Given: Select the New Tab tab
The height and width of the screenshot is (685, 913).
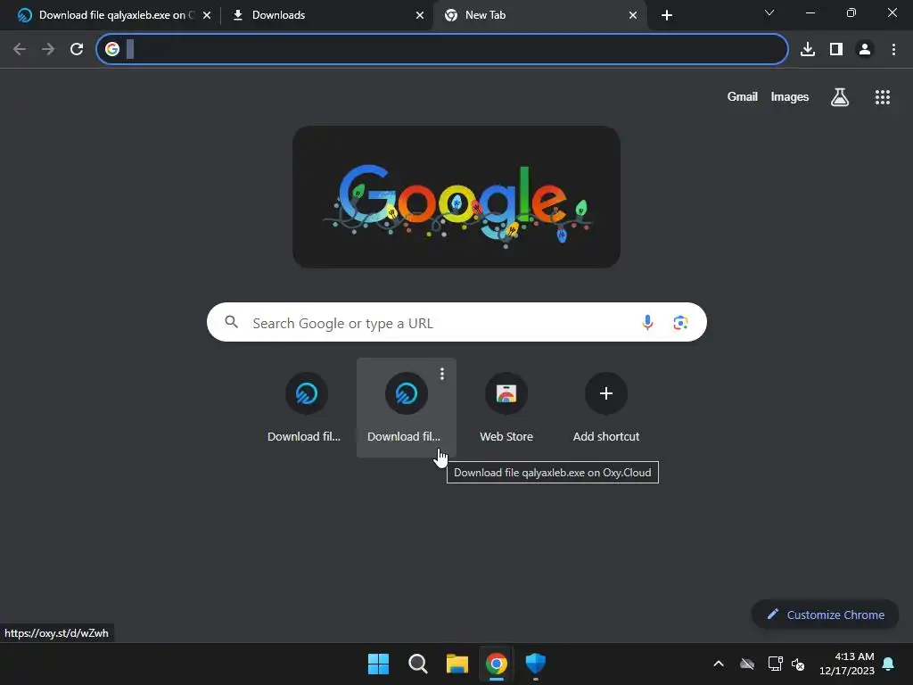Looking at the screenshot, I should [x=540, y=15].
